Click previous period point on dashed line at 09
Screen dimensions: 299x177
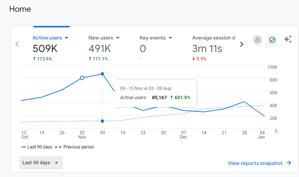102,121
